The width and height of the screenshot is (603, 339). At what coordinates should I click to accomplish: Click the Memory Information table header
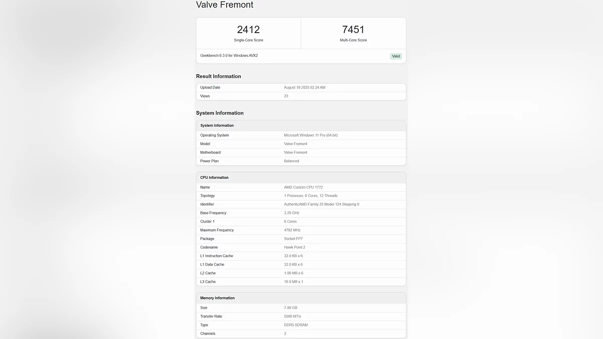(x=218, y=298)
